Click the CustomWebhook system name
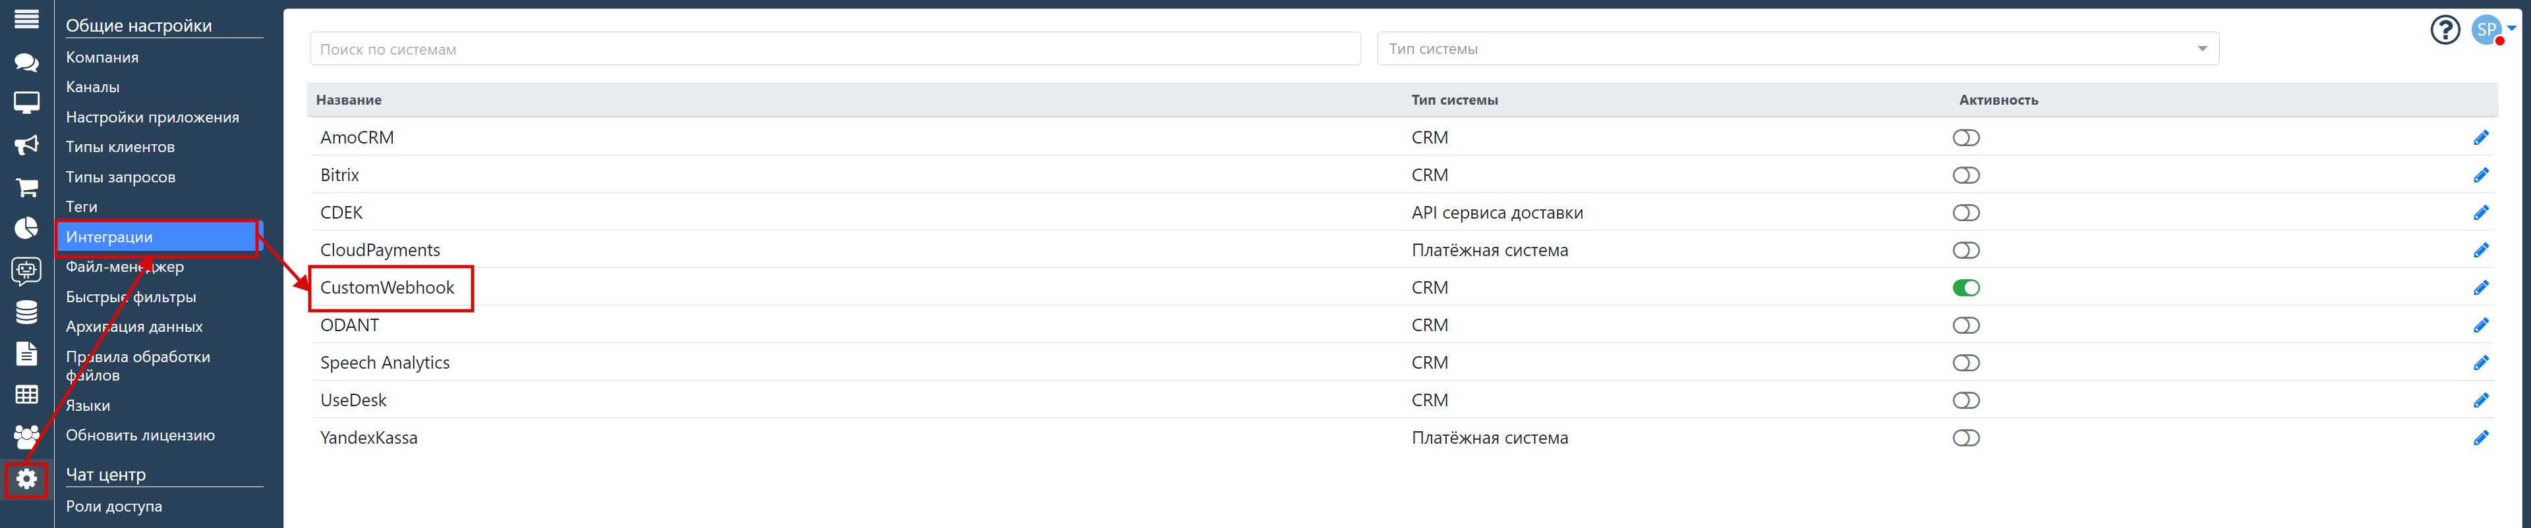The image size is (2531, 528). (x=387, y=288)
